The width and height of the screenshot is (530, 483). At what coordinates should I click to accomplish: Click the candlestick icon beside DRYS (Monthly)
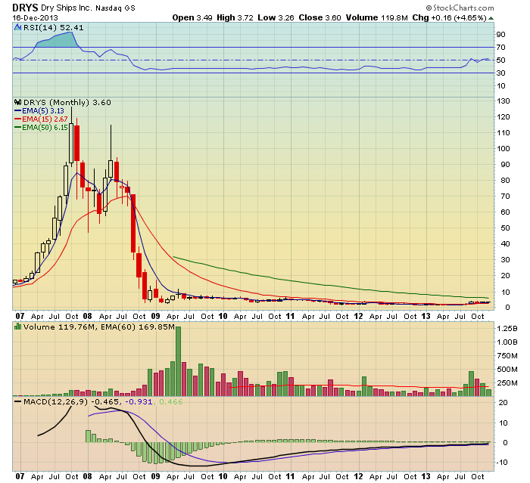pos(17,102)
